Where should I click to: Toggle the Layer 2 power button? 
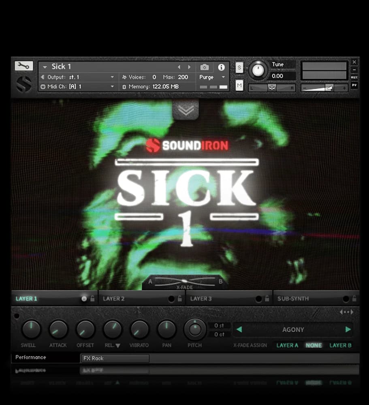pos(171,299)
